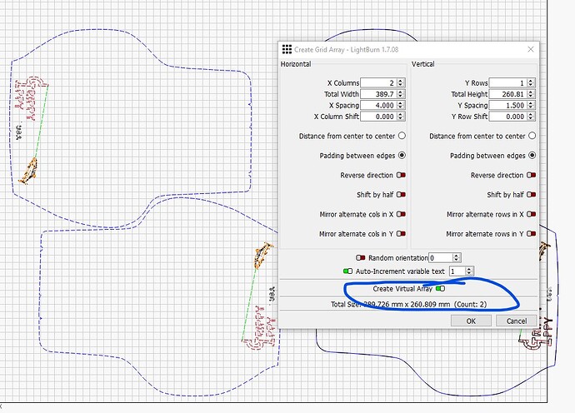
Task: Adjust the Y Spacing spinner arrows
Action: (531, 106)
